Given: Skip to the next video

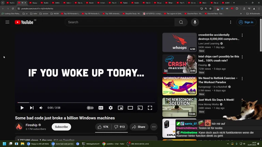Looking at the screenshot, I should point(32,108).
